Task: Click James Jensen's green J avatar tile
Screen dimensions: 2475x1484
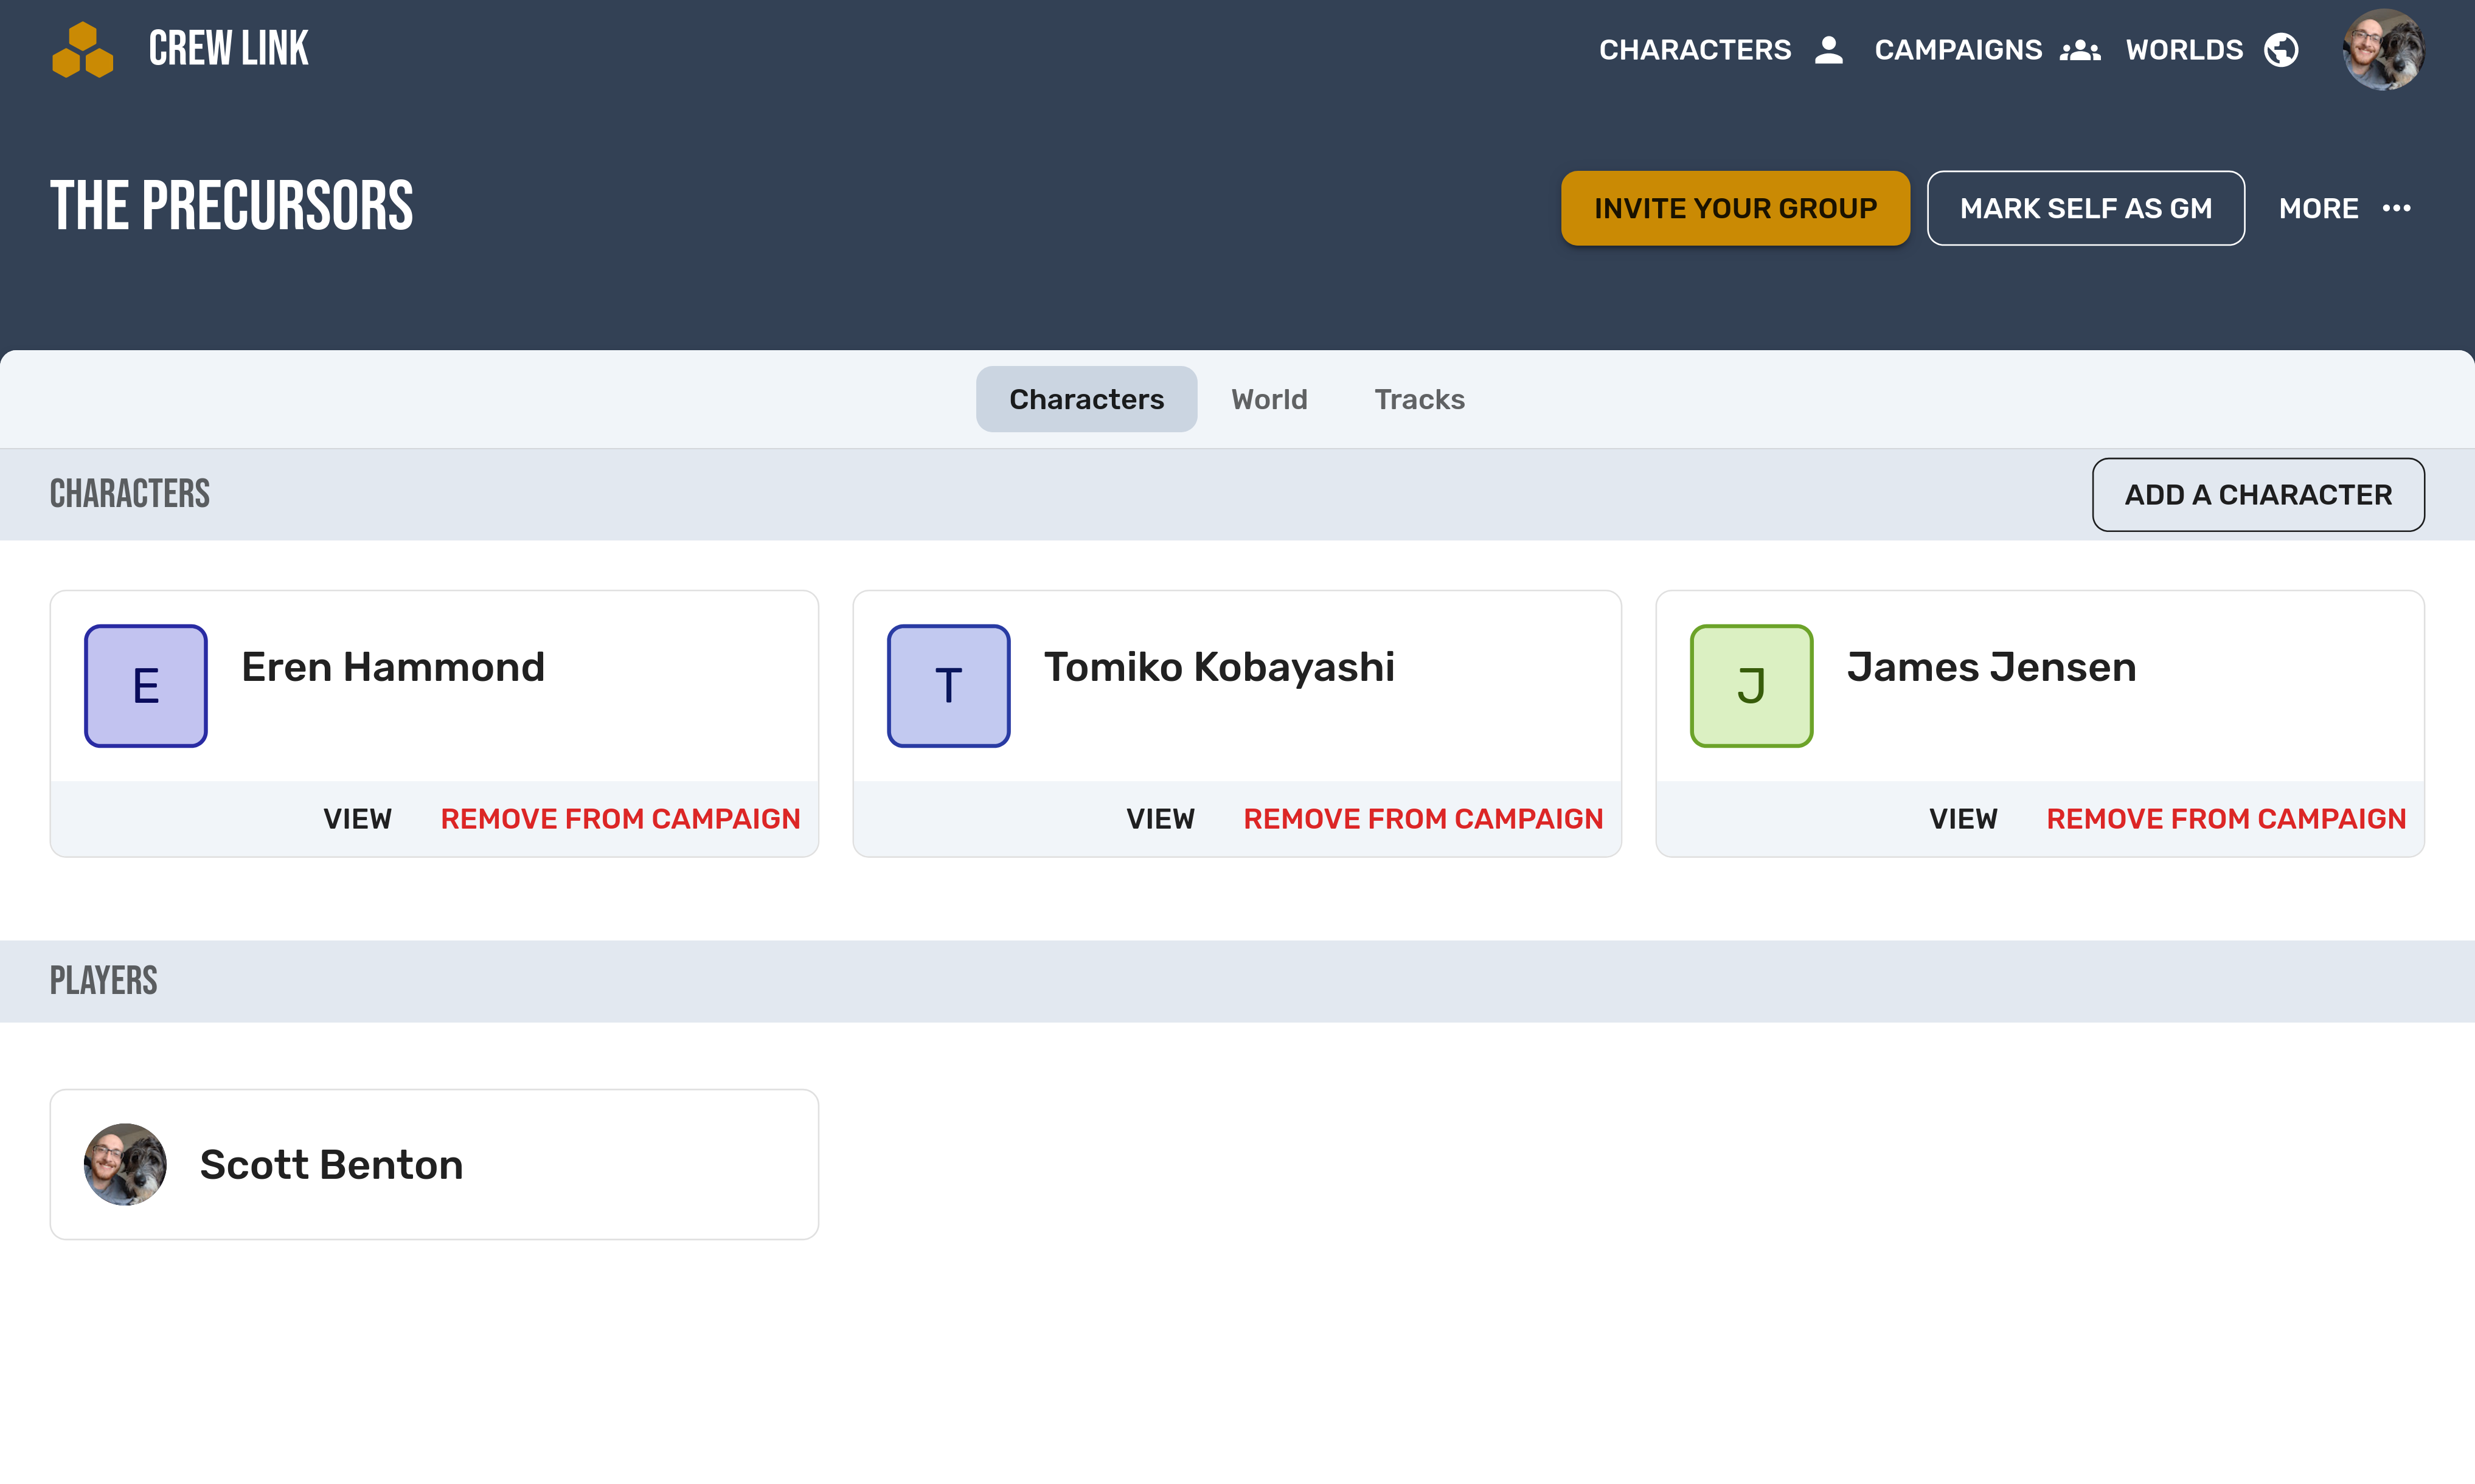Action: tap(1751, 686)
